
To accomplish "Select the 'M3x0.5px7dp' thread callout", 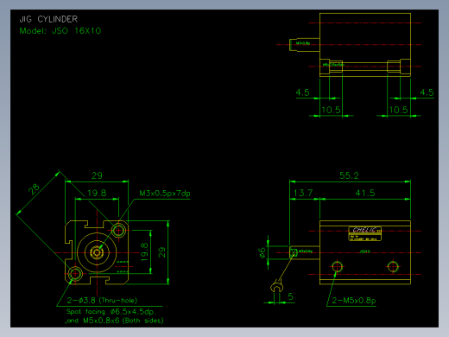I will [x=165, y=194].
